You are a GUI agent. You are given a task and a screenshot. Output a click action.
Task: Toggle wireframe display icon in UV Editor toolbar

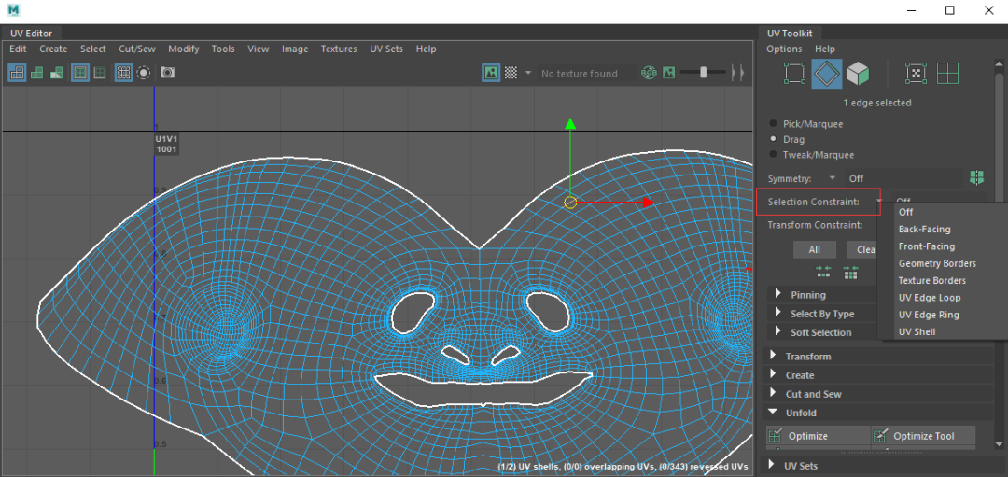[x=18, y=73]
